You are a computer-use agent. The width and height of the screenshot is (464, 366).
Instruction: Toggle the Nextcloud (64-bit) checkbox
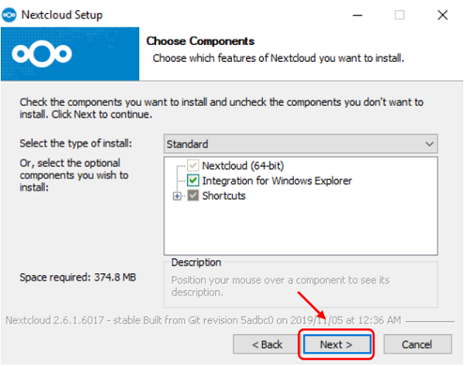(x=193, y=165)
